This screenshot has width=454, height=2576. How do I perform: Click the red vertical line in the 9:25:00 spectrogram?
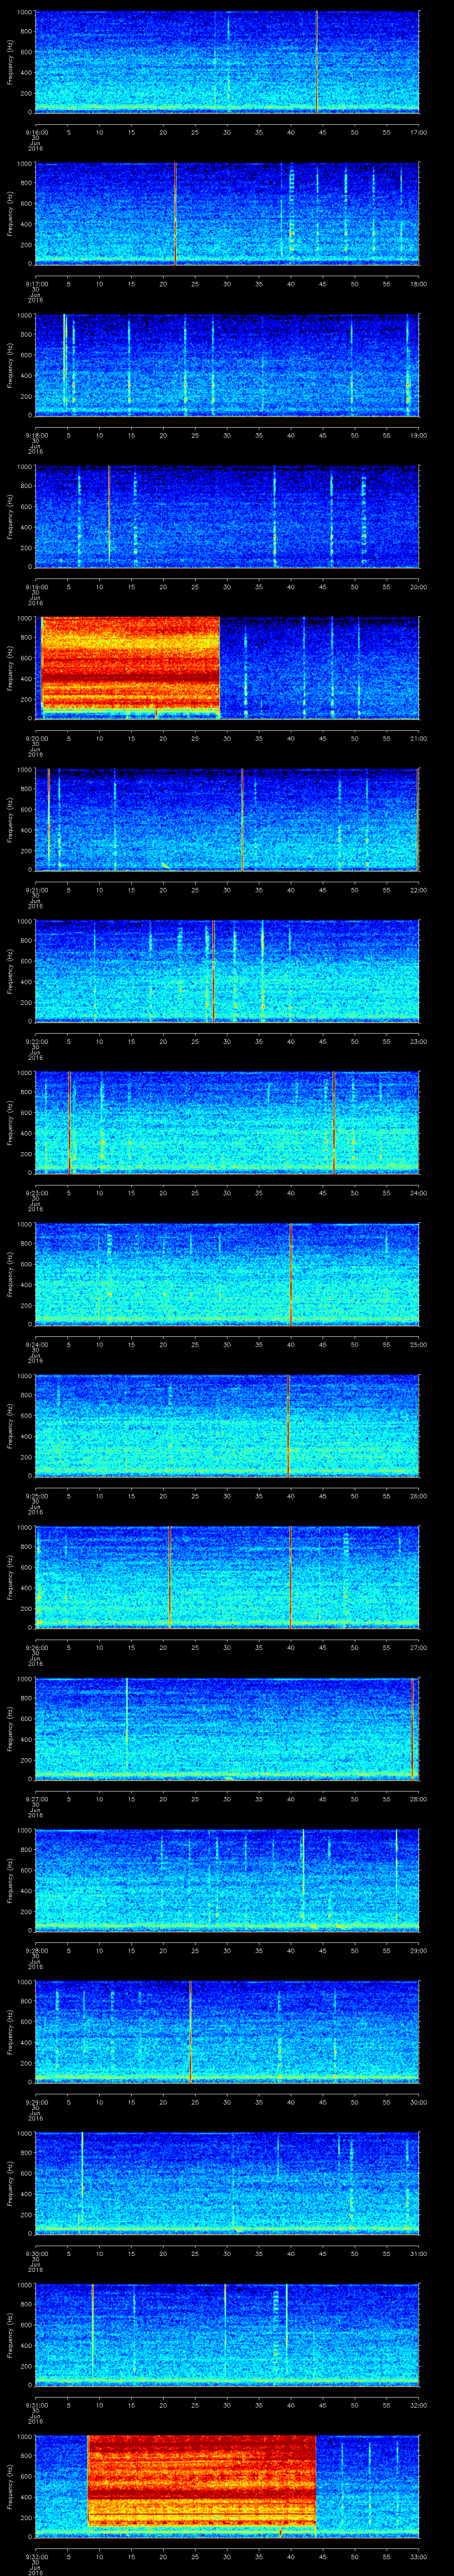coord(288,1425)
